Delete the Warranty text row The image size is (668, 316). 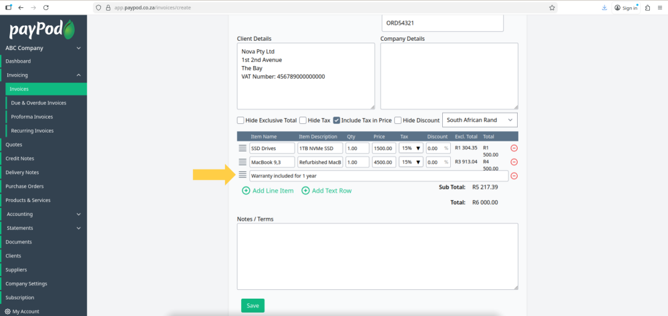point(514,176)
